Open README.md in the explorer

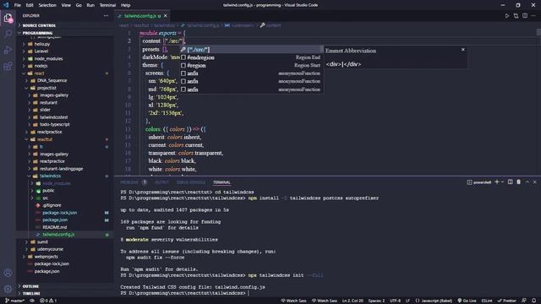click(x=54, y=227)
